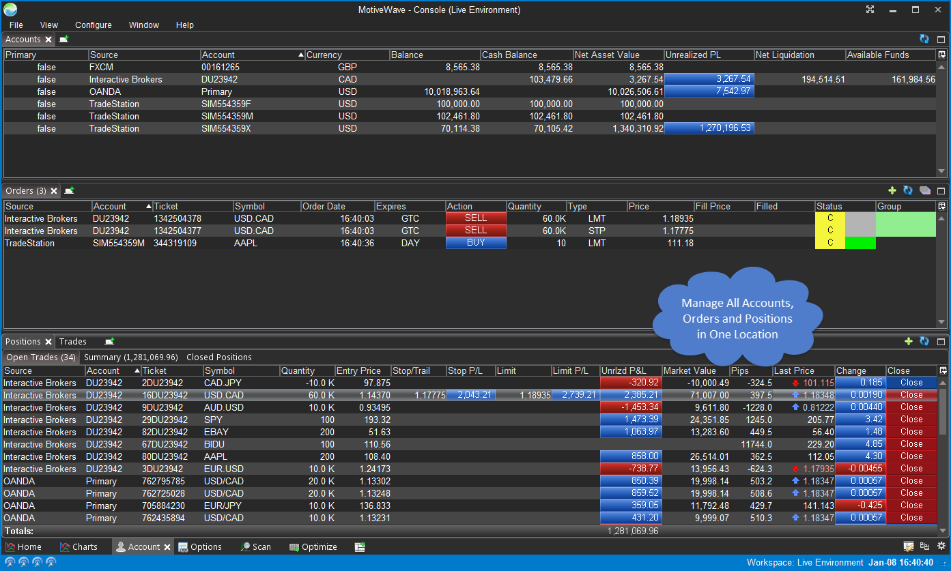Switch to the Summary (1,281,069.96) tab
The width and height of the screenshot is (951, 571).
tap(131, 357)
